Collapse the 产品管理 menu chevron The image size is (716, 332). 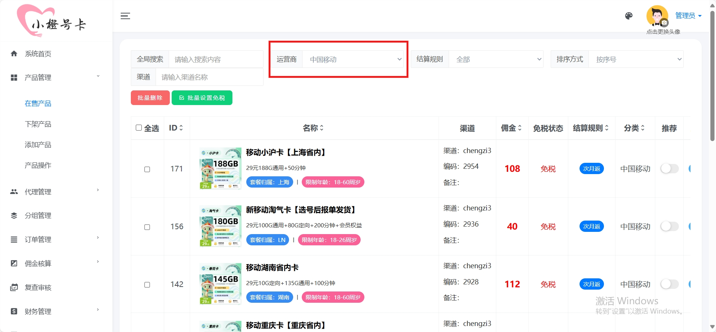[98, 76]
